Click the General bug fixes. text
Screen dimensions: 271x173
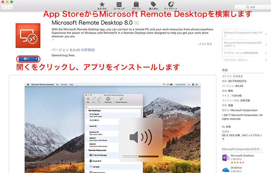[x=63, y=56]
